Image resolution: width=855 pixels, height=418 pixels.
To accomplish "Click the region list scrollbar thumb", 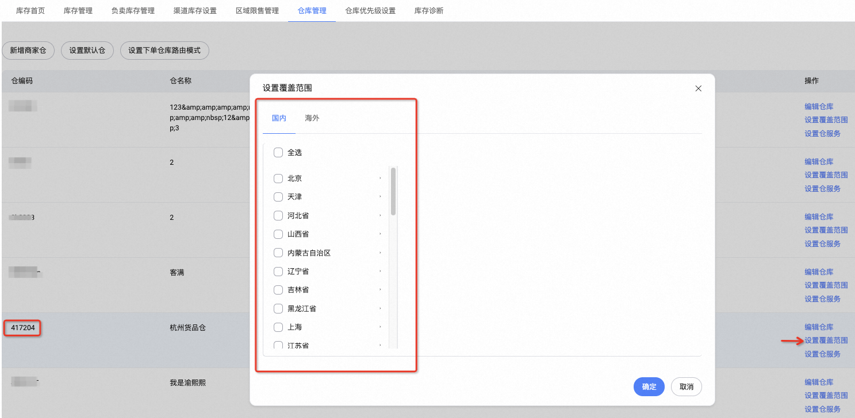I will tap(393, 191).
